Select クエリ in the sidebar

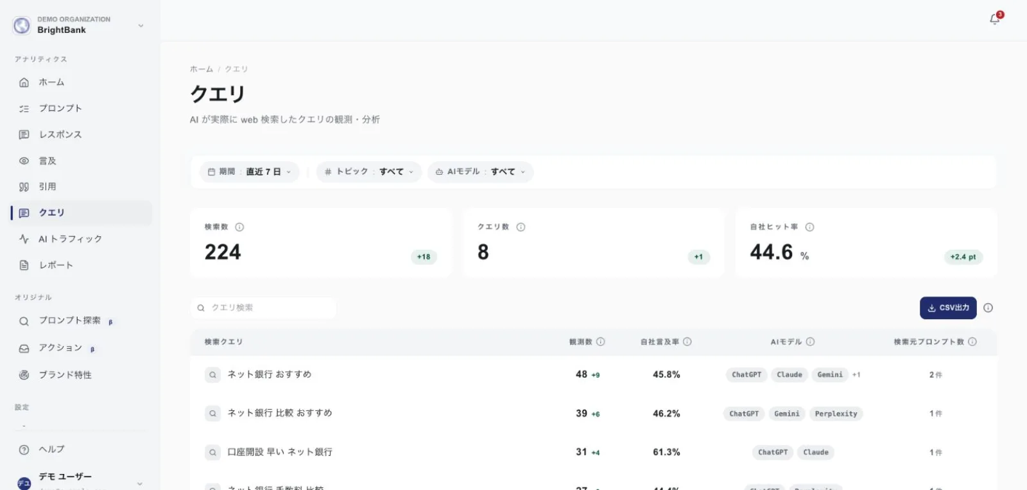pyautogui.click(x=82, y=213)
